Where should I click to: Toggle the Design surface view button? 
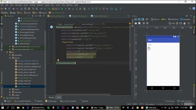[x=135, y=19]
